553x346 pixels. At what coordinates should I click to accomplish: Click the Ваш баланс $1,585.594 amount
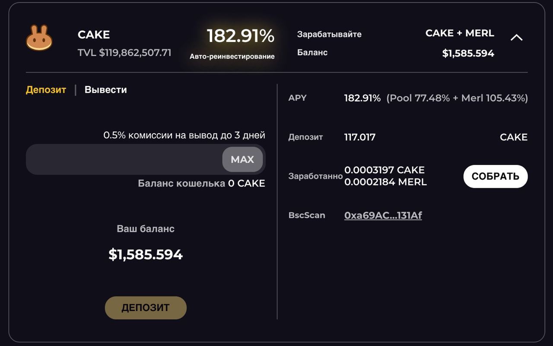pyautogui.click(x=146, y=254)
